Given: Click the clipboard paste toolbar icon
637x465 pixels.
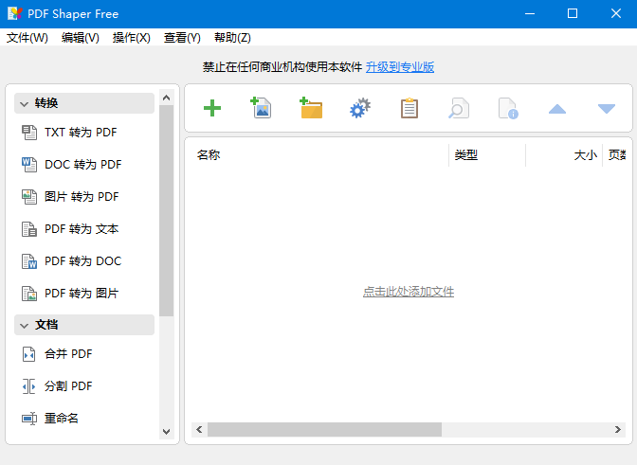Looking at the screenshot, I should click(409, 108).
